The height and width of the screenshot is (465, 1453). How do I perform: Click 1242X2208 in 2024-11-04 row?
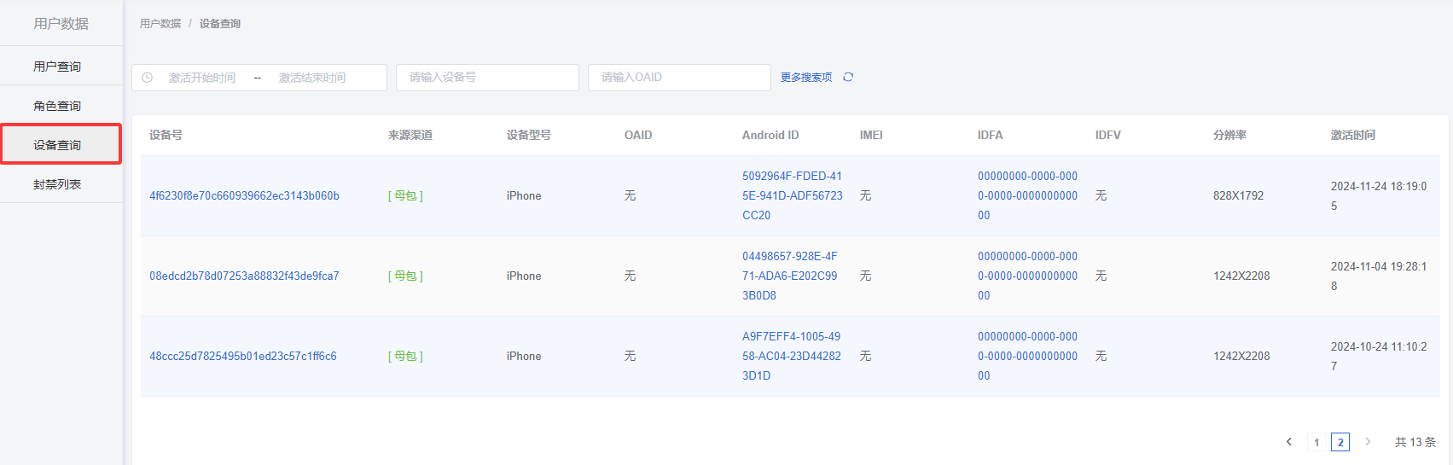1241,276
